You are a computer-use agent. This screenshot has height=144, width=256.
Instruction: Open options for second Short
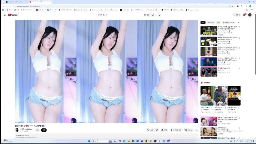click(x=225, y=108)
